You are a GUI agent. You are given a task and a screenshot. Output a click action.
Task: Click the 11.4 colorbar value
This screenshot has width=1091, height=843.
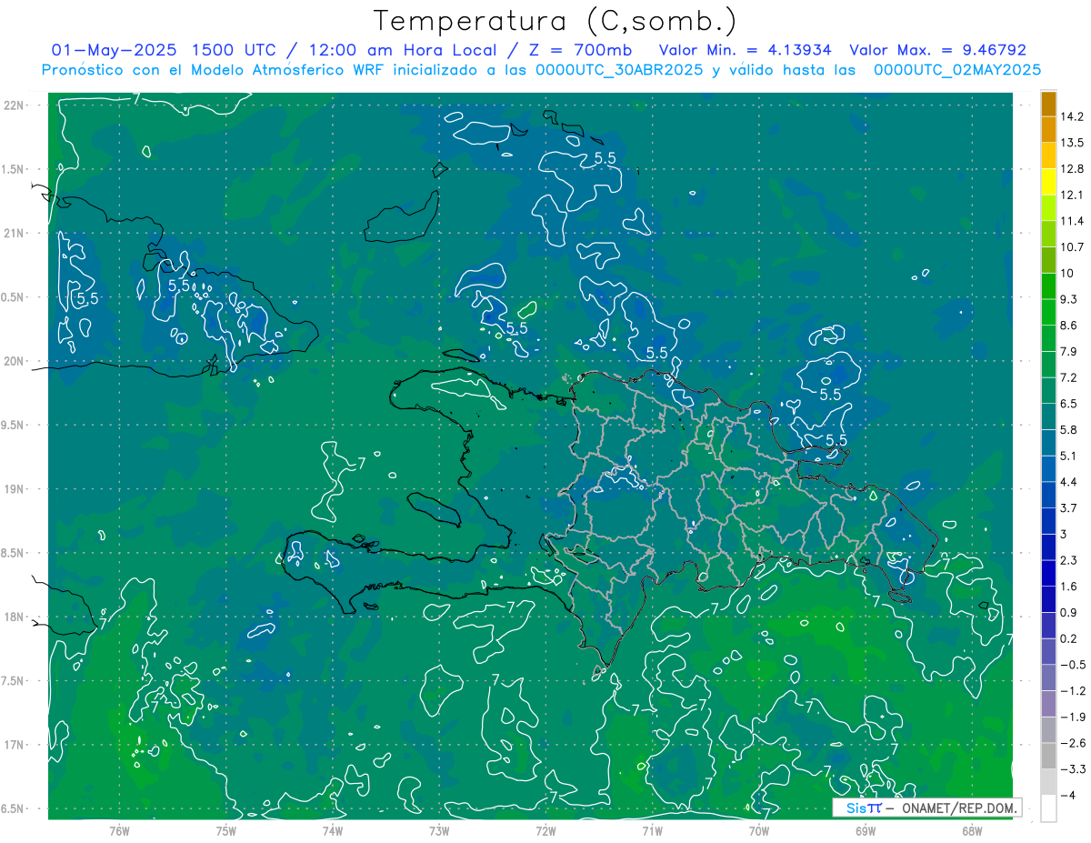coord(1072,221)
